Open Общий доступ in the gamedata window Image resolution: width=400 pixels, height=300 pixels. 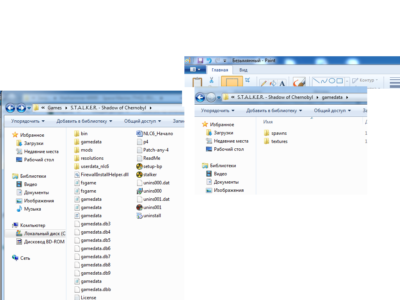point(332,111)
